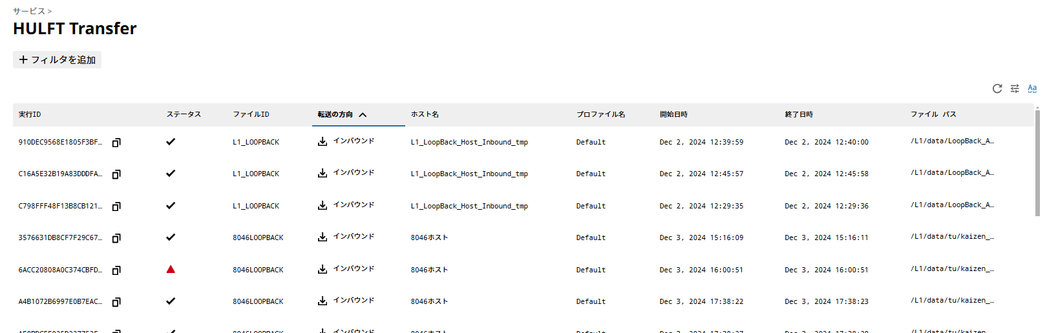Screen dimensions: 1047x333
Task: Click success checkmark for row A4B1072B6997E0B7EAC
Action: 171,301
